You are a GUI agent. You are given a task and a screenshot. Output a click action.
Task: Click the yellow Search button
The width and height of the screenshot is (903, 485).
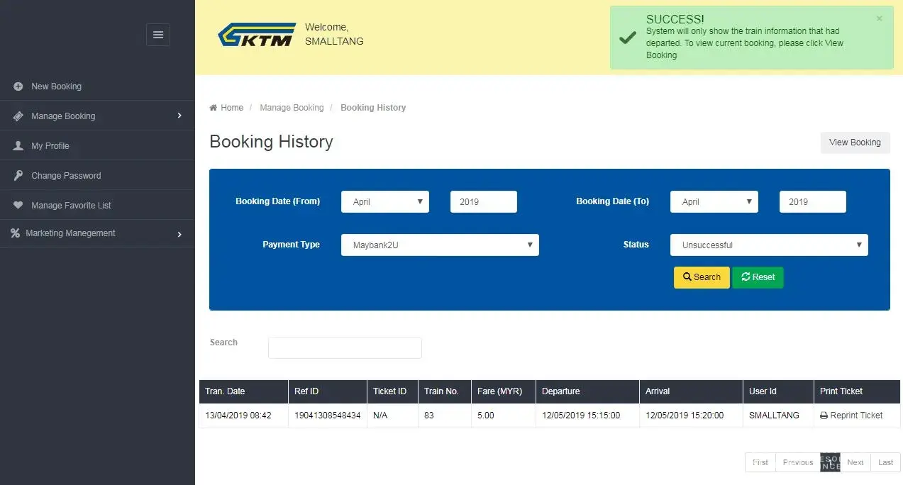(x=701, y=277)
